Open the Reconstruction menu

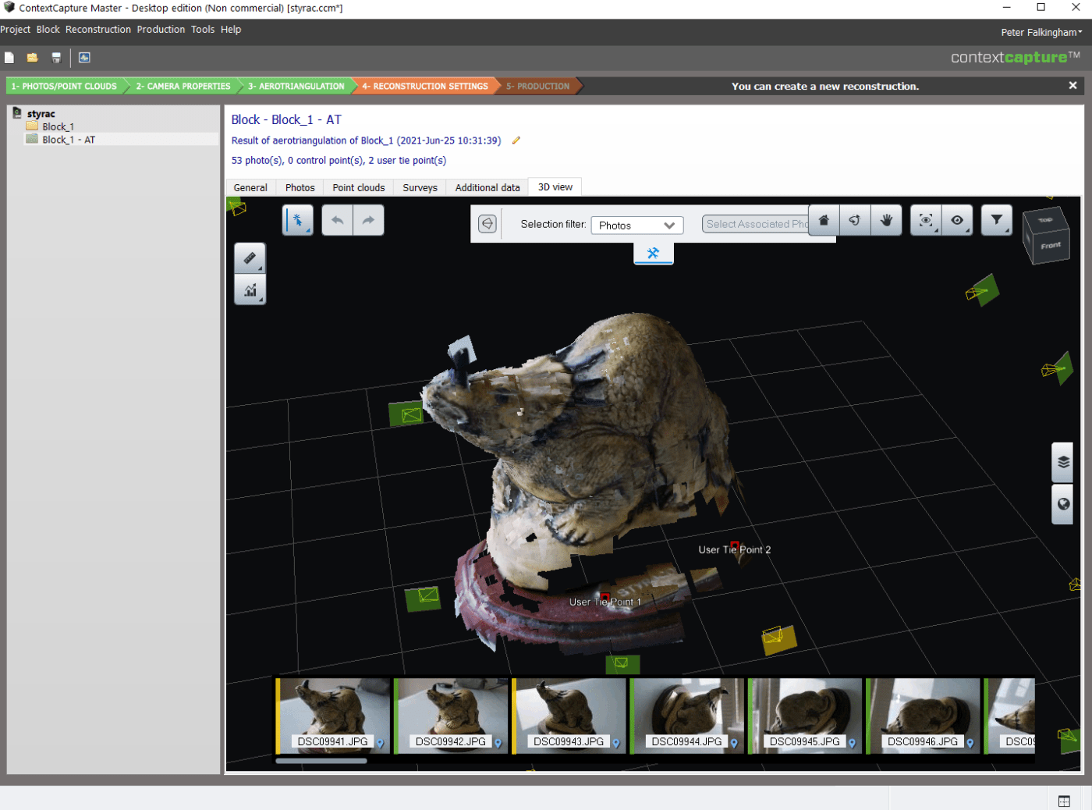click(x=98, y=30)
